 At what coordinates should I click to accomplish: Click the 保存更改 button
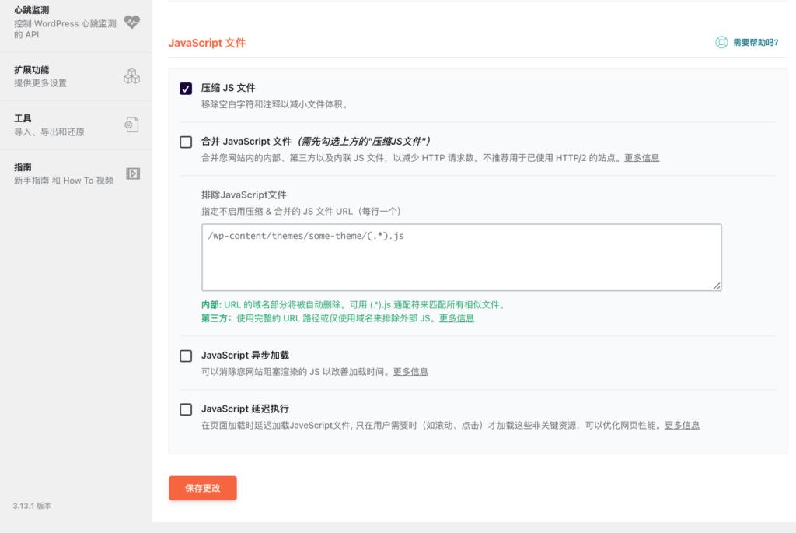[202, 488]
